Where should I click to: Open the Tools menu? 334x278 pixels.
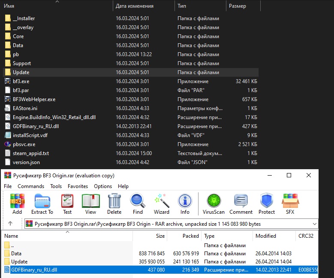point(56,186)
